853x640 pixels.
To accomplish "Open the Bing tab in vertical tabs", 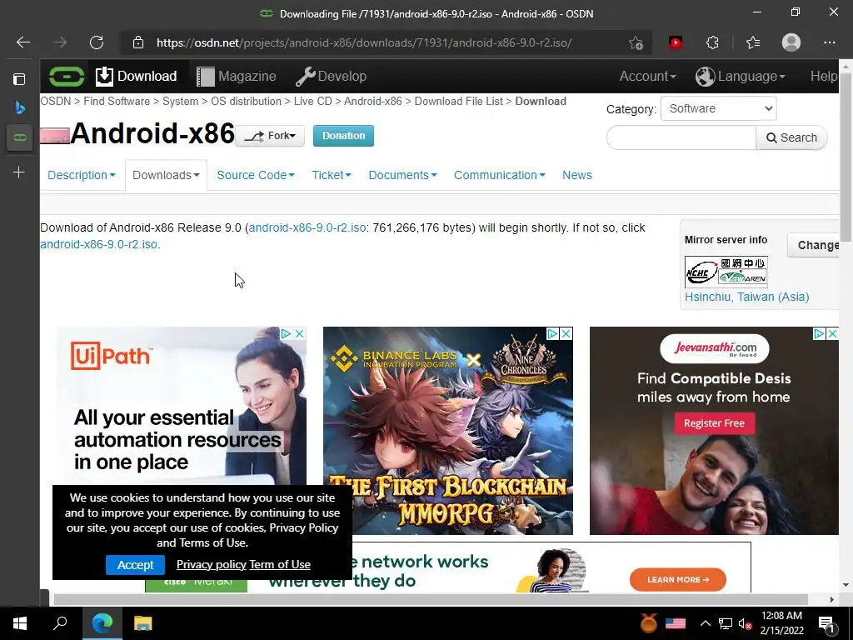I will pyautogui.click(x=20, y=107).
